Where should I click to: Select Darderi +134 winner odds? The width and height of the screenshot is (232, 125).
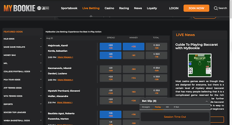(x=134, y=78)
